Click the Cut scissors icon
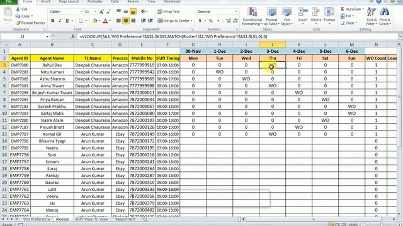403x226 pixels. [18, 9]
